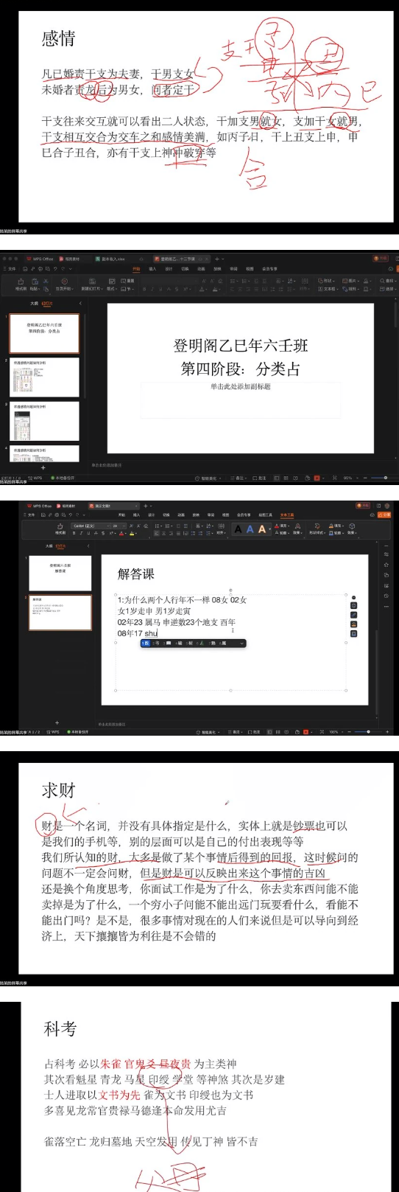Click the 查找 find icon in the 登明阁乙巳年六壬班 window
This screenshot has height=1192, width=399.
(386, 280)
